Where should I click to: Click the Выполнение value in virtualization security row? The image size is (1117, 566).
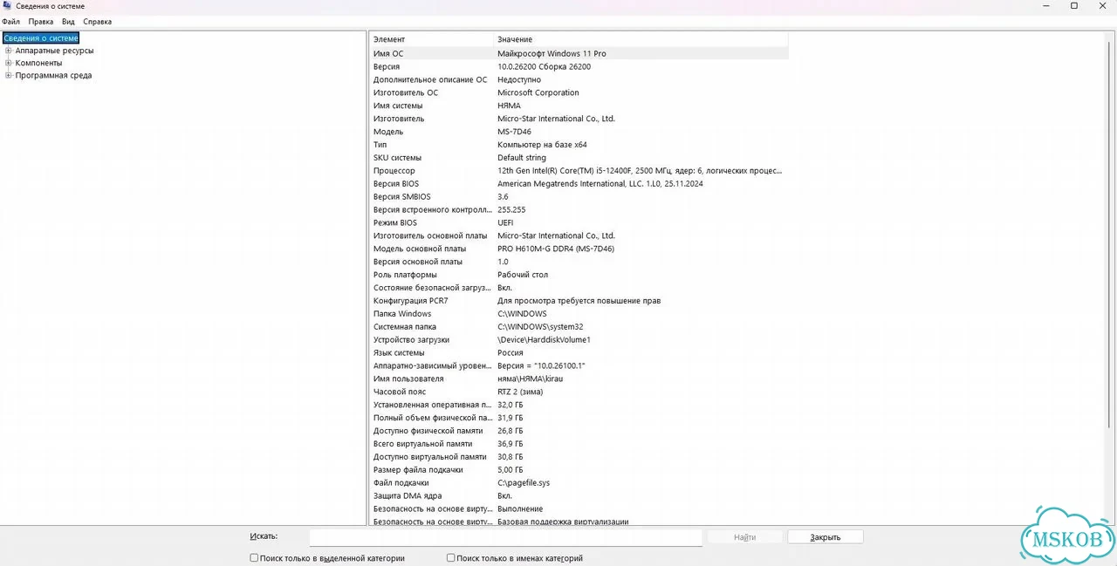pyautogui.click(x=520, y=509)
